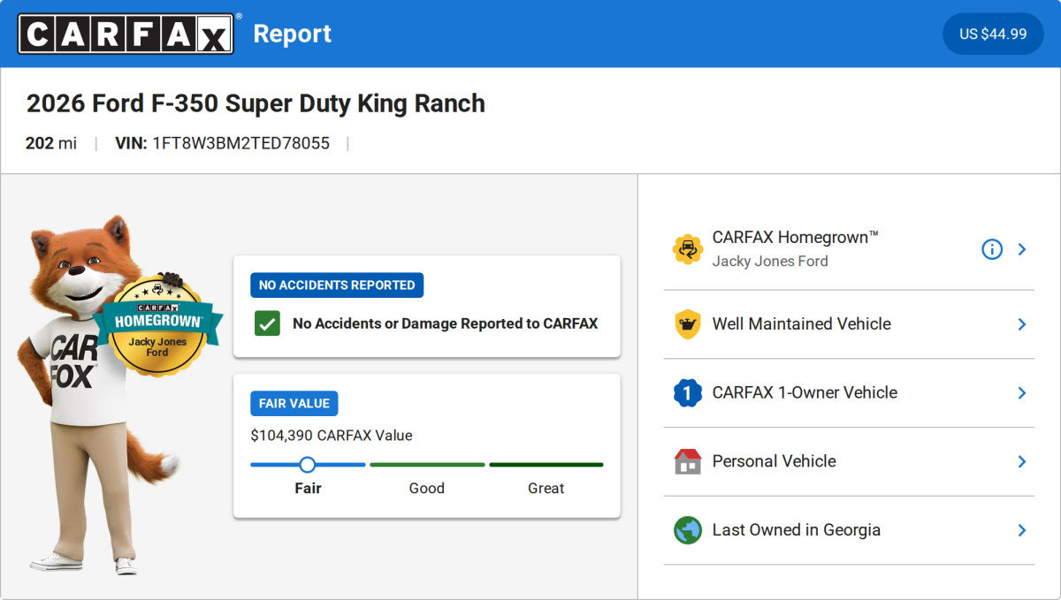Click No Accidents or Damage Reported text
The height and width of the screenshot is (600, 1061).
pyautogui.click(x=446, y=323)
